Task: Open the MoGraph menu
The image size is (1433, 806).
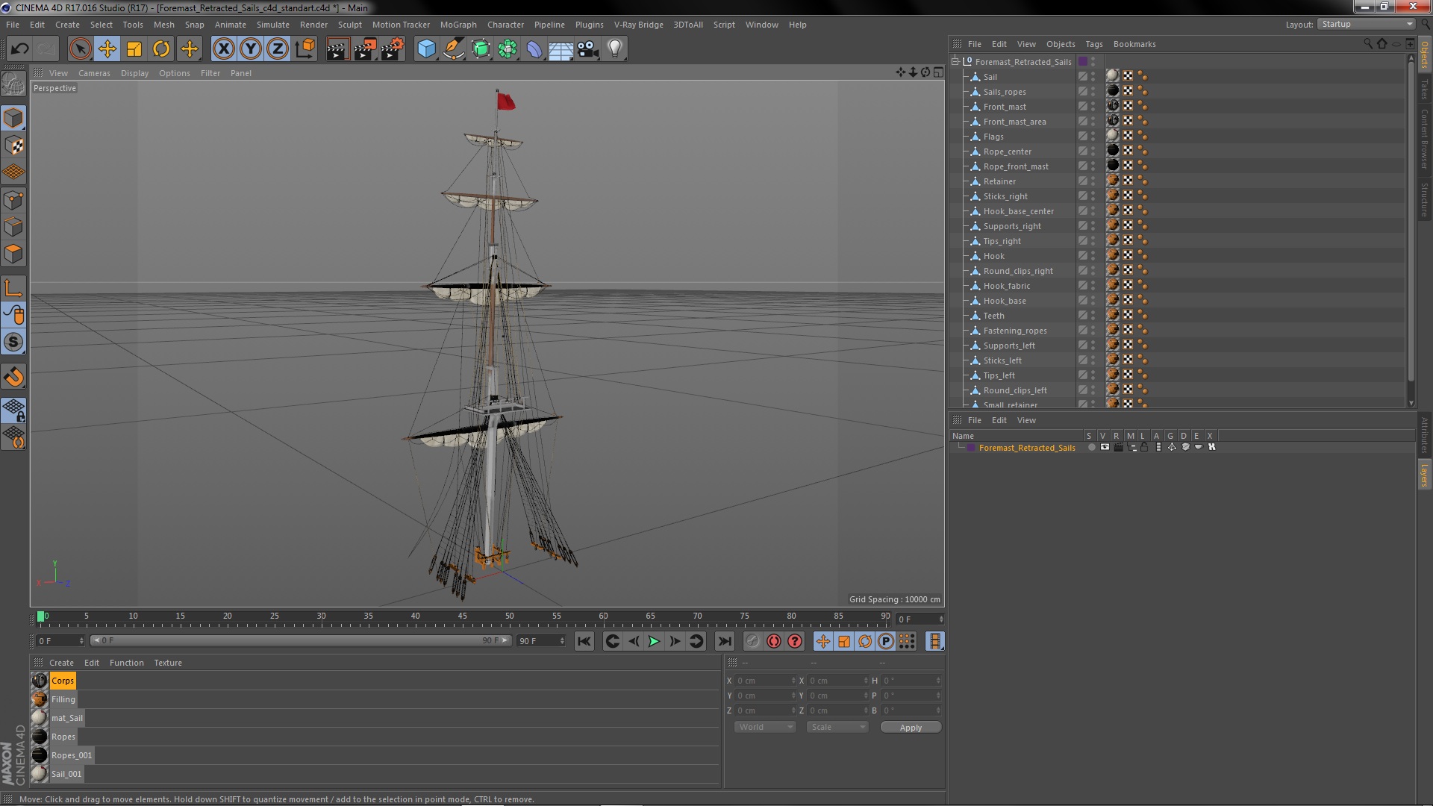Action: coord(458,25)
